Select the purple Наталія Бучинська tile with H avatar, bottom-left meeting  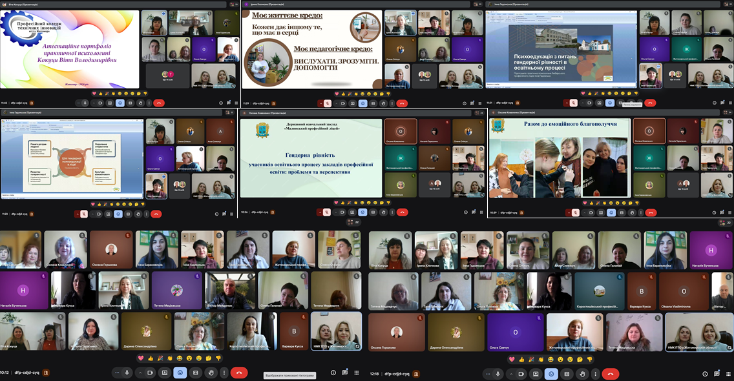24,290
